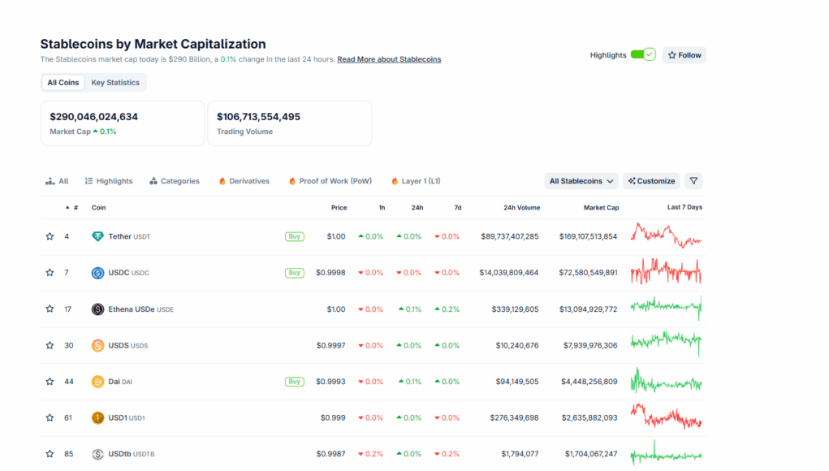This screenshot has height=471, width=829.
Task: Select the Highlights category tab
Action: point(109,181)
